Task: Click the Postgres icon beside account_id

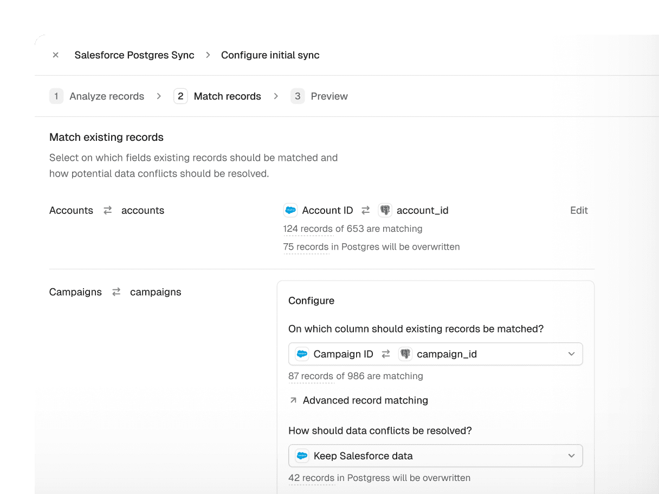Action: coord(385,210)
